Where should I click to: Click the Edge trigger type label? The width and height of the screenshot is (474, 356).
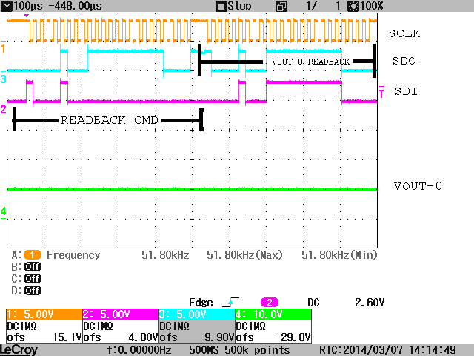201,302
